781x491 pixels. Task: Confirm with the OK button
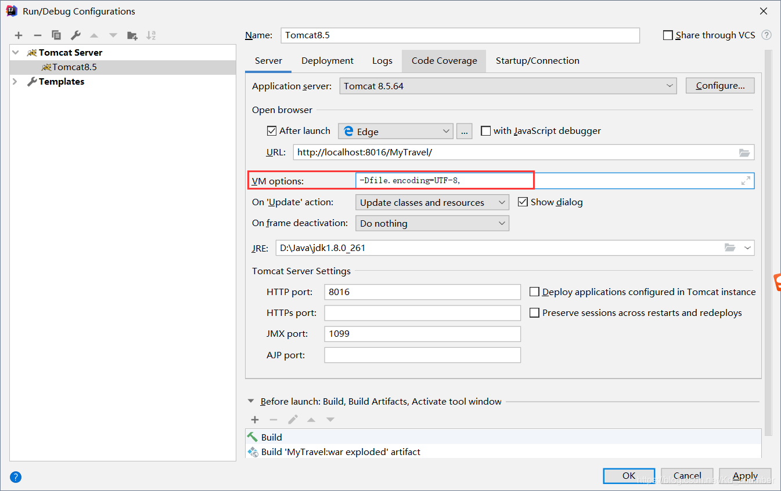pyautogui.click(x=629, y=476)
